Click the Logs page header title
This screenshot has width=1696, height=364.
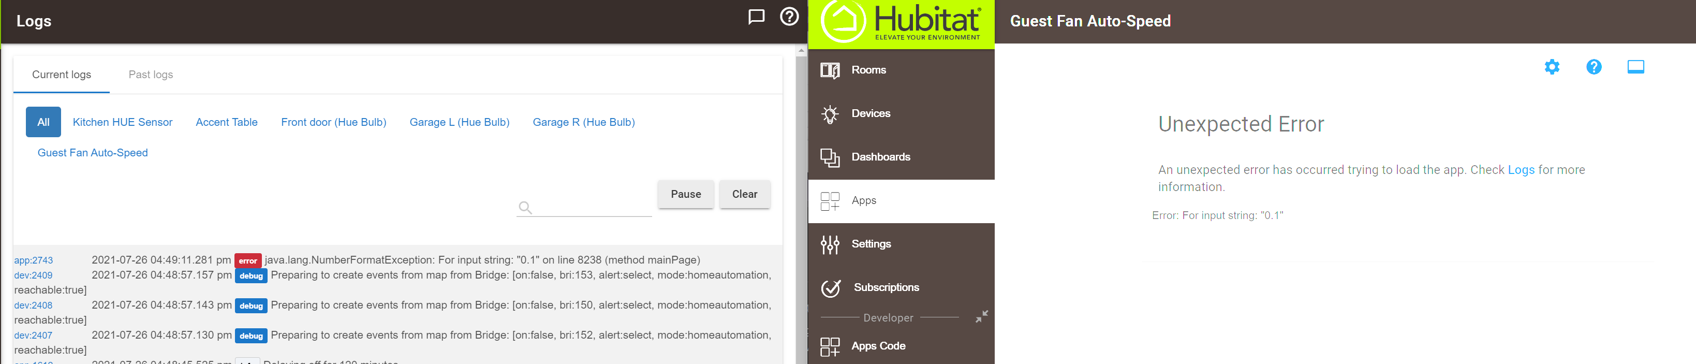click(x=34, y=21)
